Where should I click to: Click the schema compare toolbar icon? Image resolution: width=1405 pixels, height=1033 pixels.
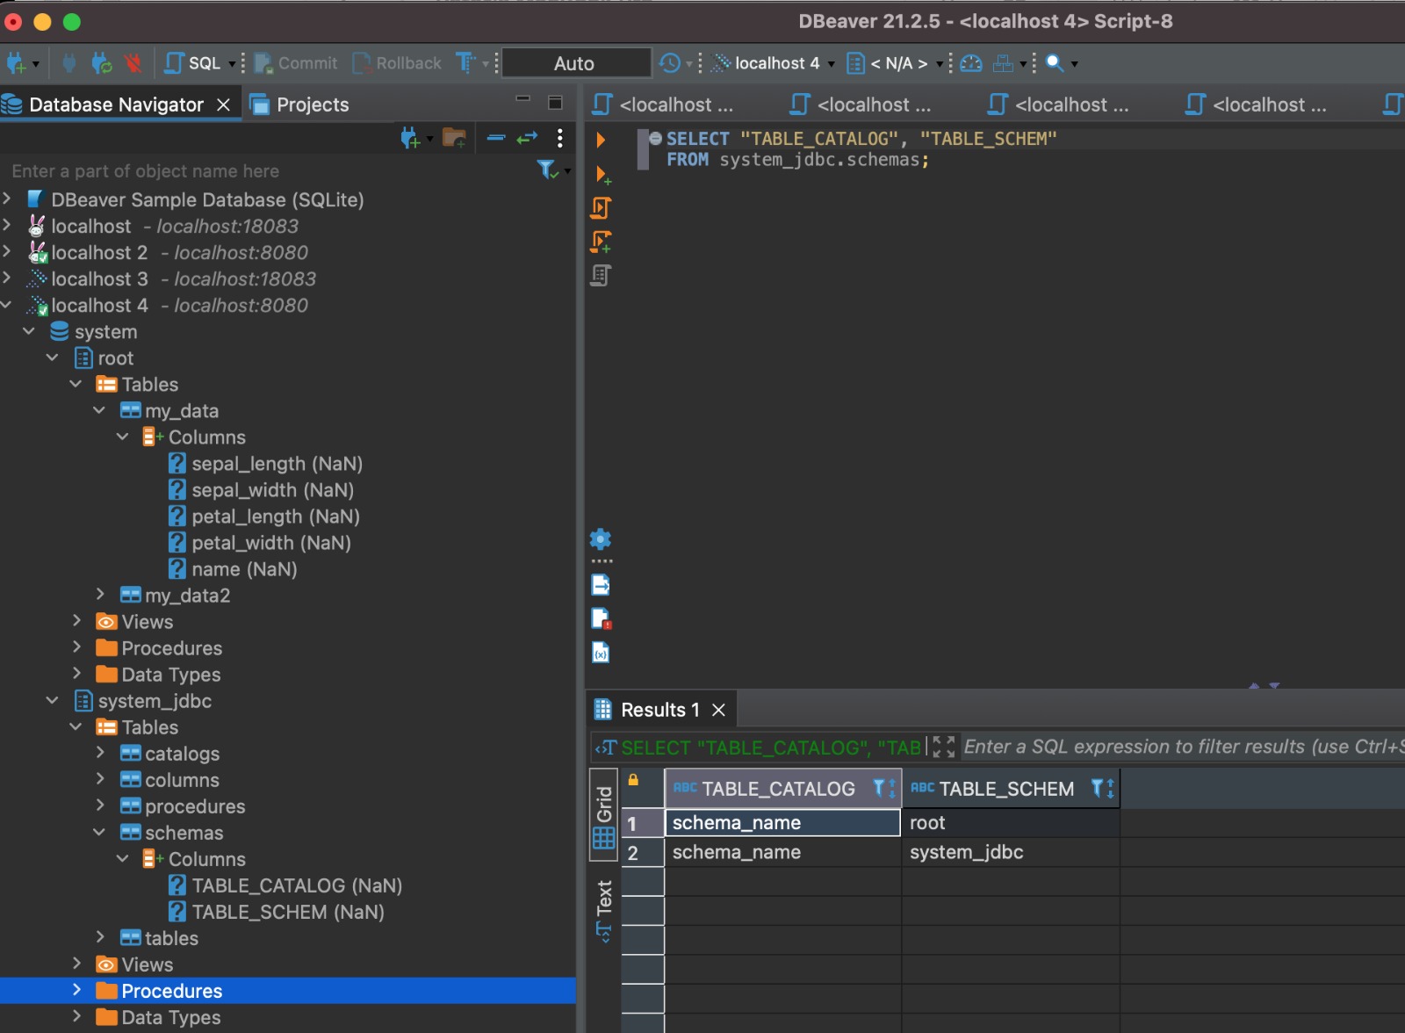point(1003,62)
